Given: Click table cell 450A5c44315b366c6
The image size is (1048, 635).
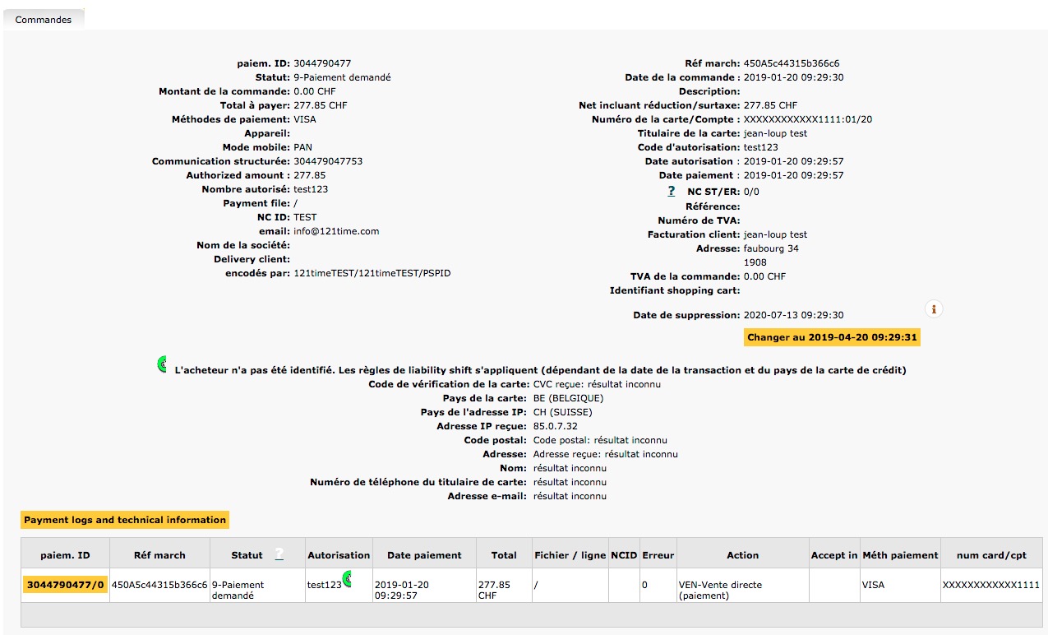Looking at the screenshot, I should point(159,585).
